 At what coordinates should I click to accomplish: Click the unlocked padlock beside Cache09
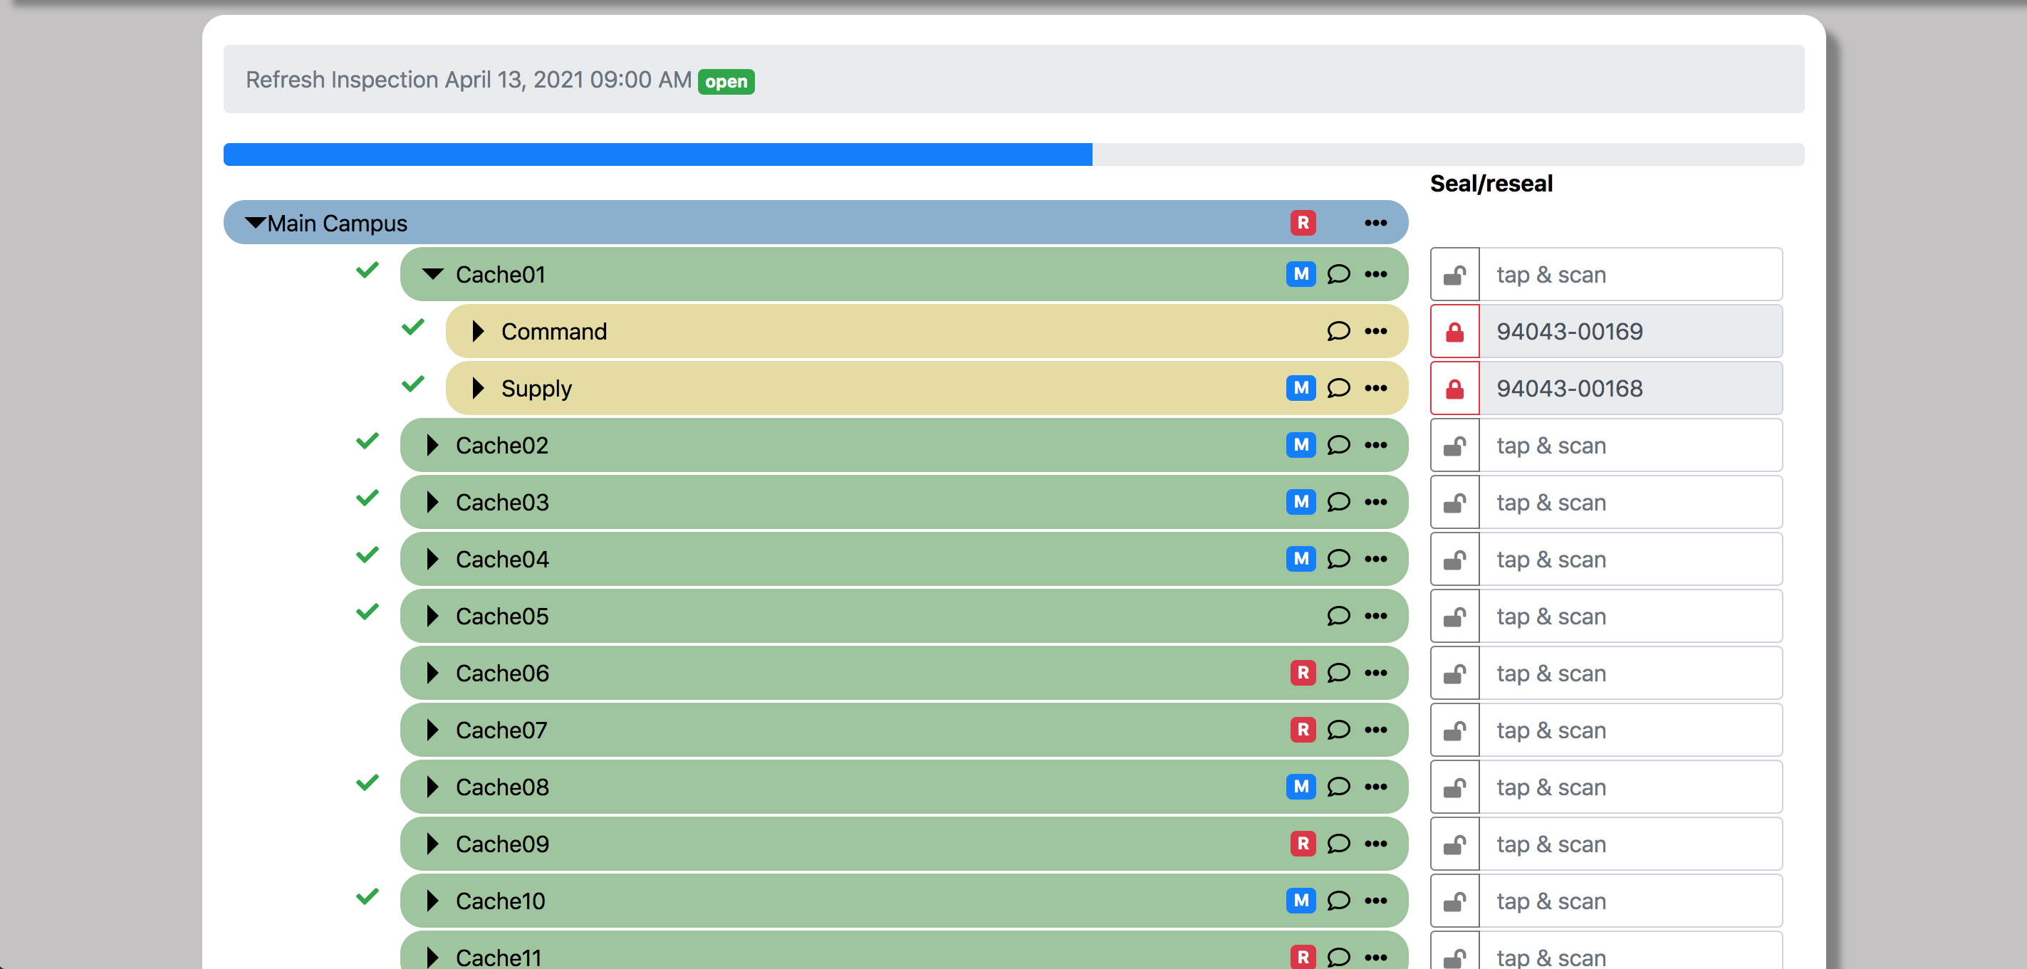coord(1454,844)
